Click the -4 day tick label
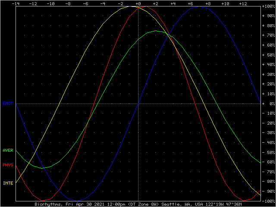 [x=103, y=3]
